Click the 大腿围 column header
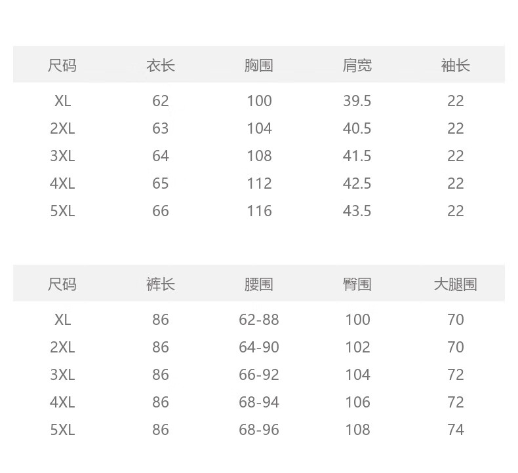Image resolution: width=518 pixels, height=473 pixels. 455,284
